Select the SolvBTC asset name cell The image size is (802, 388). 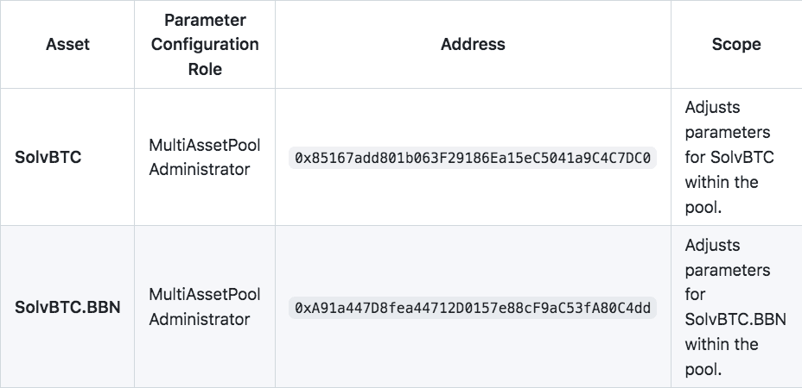pos(48,158)
